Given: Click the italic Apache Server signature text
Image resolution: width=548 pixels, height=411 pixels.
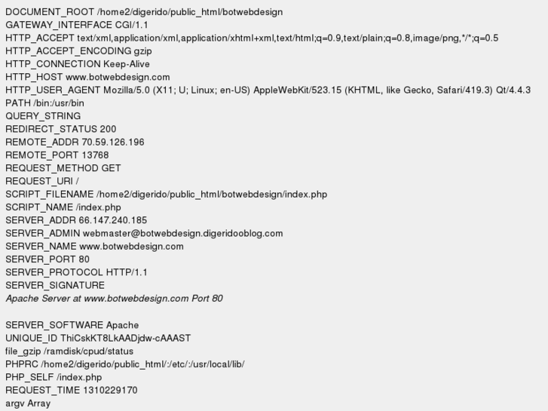Looking at the screenshot, I should coord(115,299).
